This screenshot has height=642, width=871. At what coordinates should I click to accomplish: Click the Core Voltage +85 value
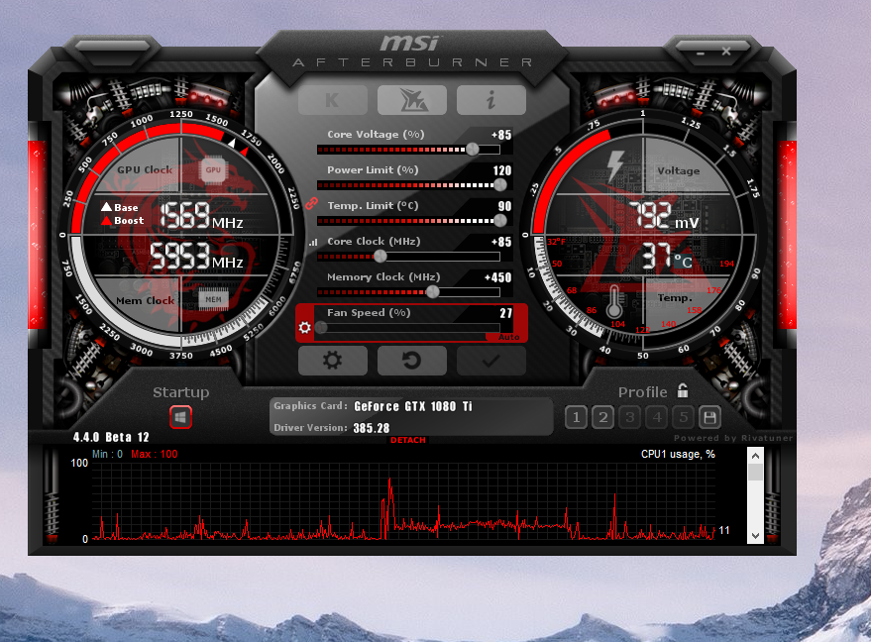tap(501, 135)
